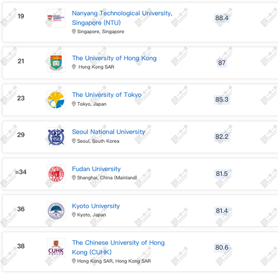
Task: Open the Fudan University link
Action: tap(96, 169)
